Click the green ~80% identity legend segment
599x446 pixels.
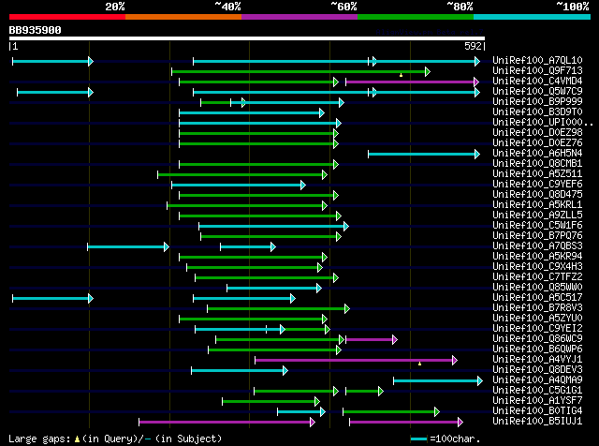point(416,17)
